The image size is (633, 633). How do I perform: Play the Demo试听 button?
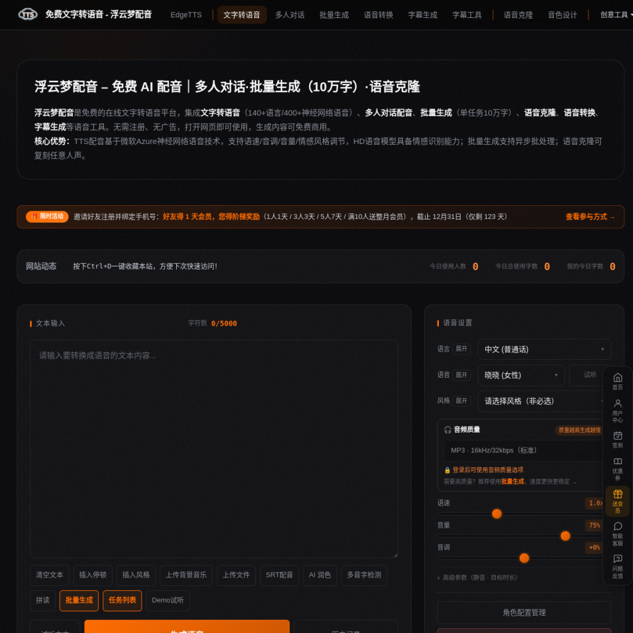click(168, 601)
